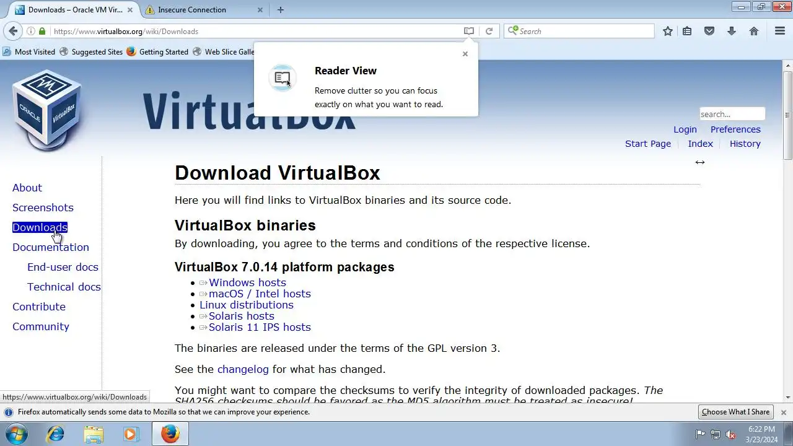Viewport: 793px width, 446px height.
Task: Close the Firefox data notification bar
Action: click(x=783, y=412)
